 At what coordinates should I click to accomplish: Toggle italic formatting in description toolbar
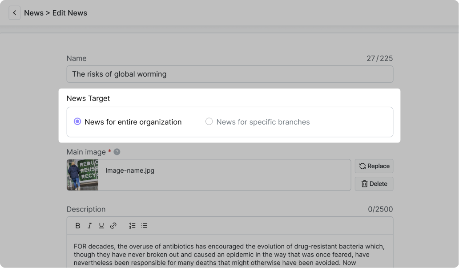tap(89, 226)
